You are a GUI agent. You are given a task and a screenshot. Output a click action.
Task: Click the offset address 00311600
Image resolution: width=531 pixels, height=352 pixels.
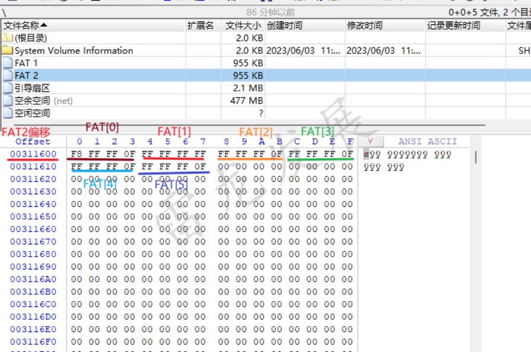[x=33, y=154]
